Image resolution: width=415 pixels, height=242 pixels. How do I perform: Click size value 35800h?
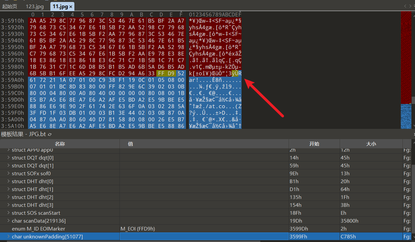click(x=349, y=221)
